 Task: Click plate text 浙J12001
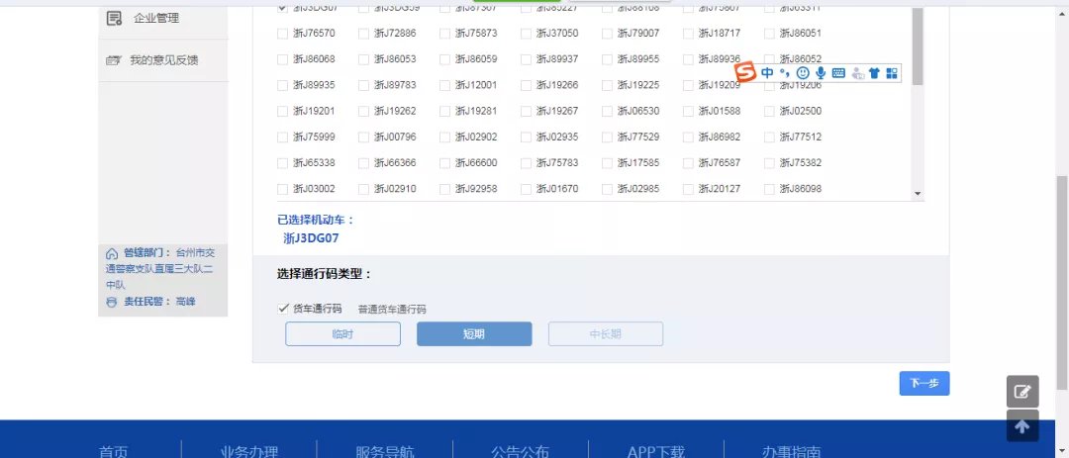(x=476, y=85)
